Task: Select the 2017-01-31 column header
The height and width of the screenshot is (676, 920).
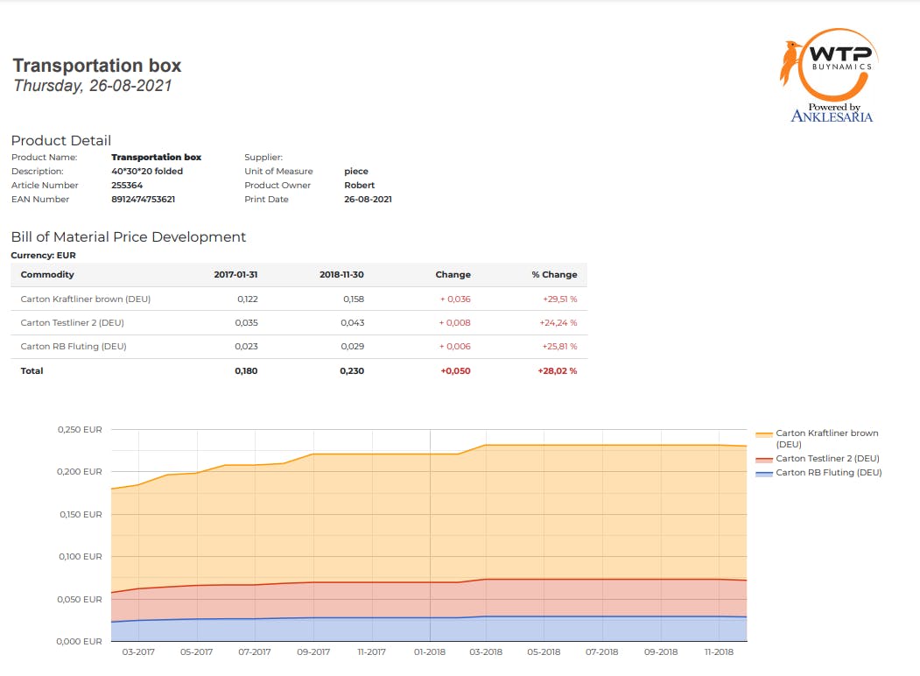Action: (x=235, y=275)
